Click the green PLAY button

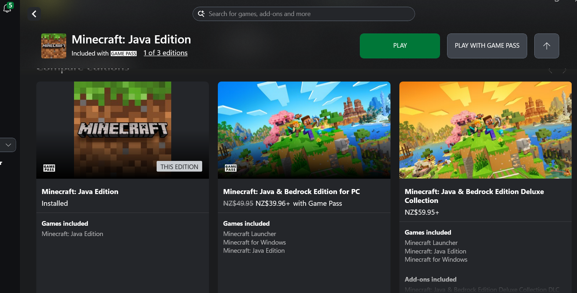tap(400, 46)
